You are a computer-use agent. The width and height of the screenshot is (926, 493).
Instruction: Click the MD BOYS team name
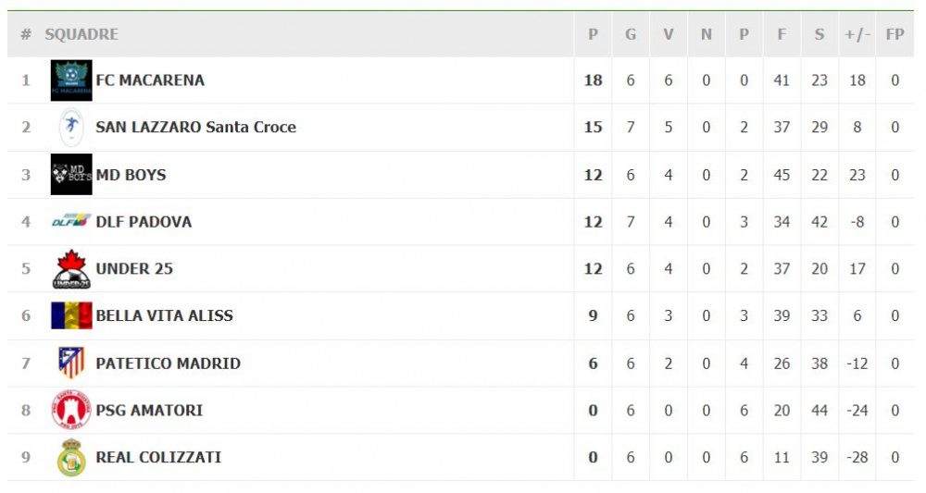click(x=131, y=175)
